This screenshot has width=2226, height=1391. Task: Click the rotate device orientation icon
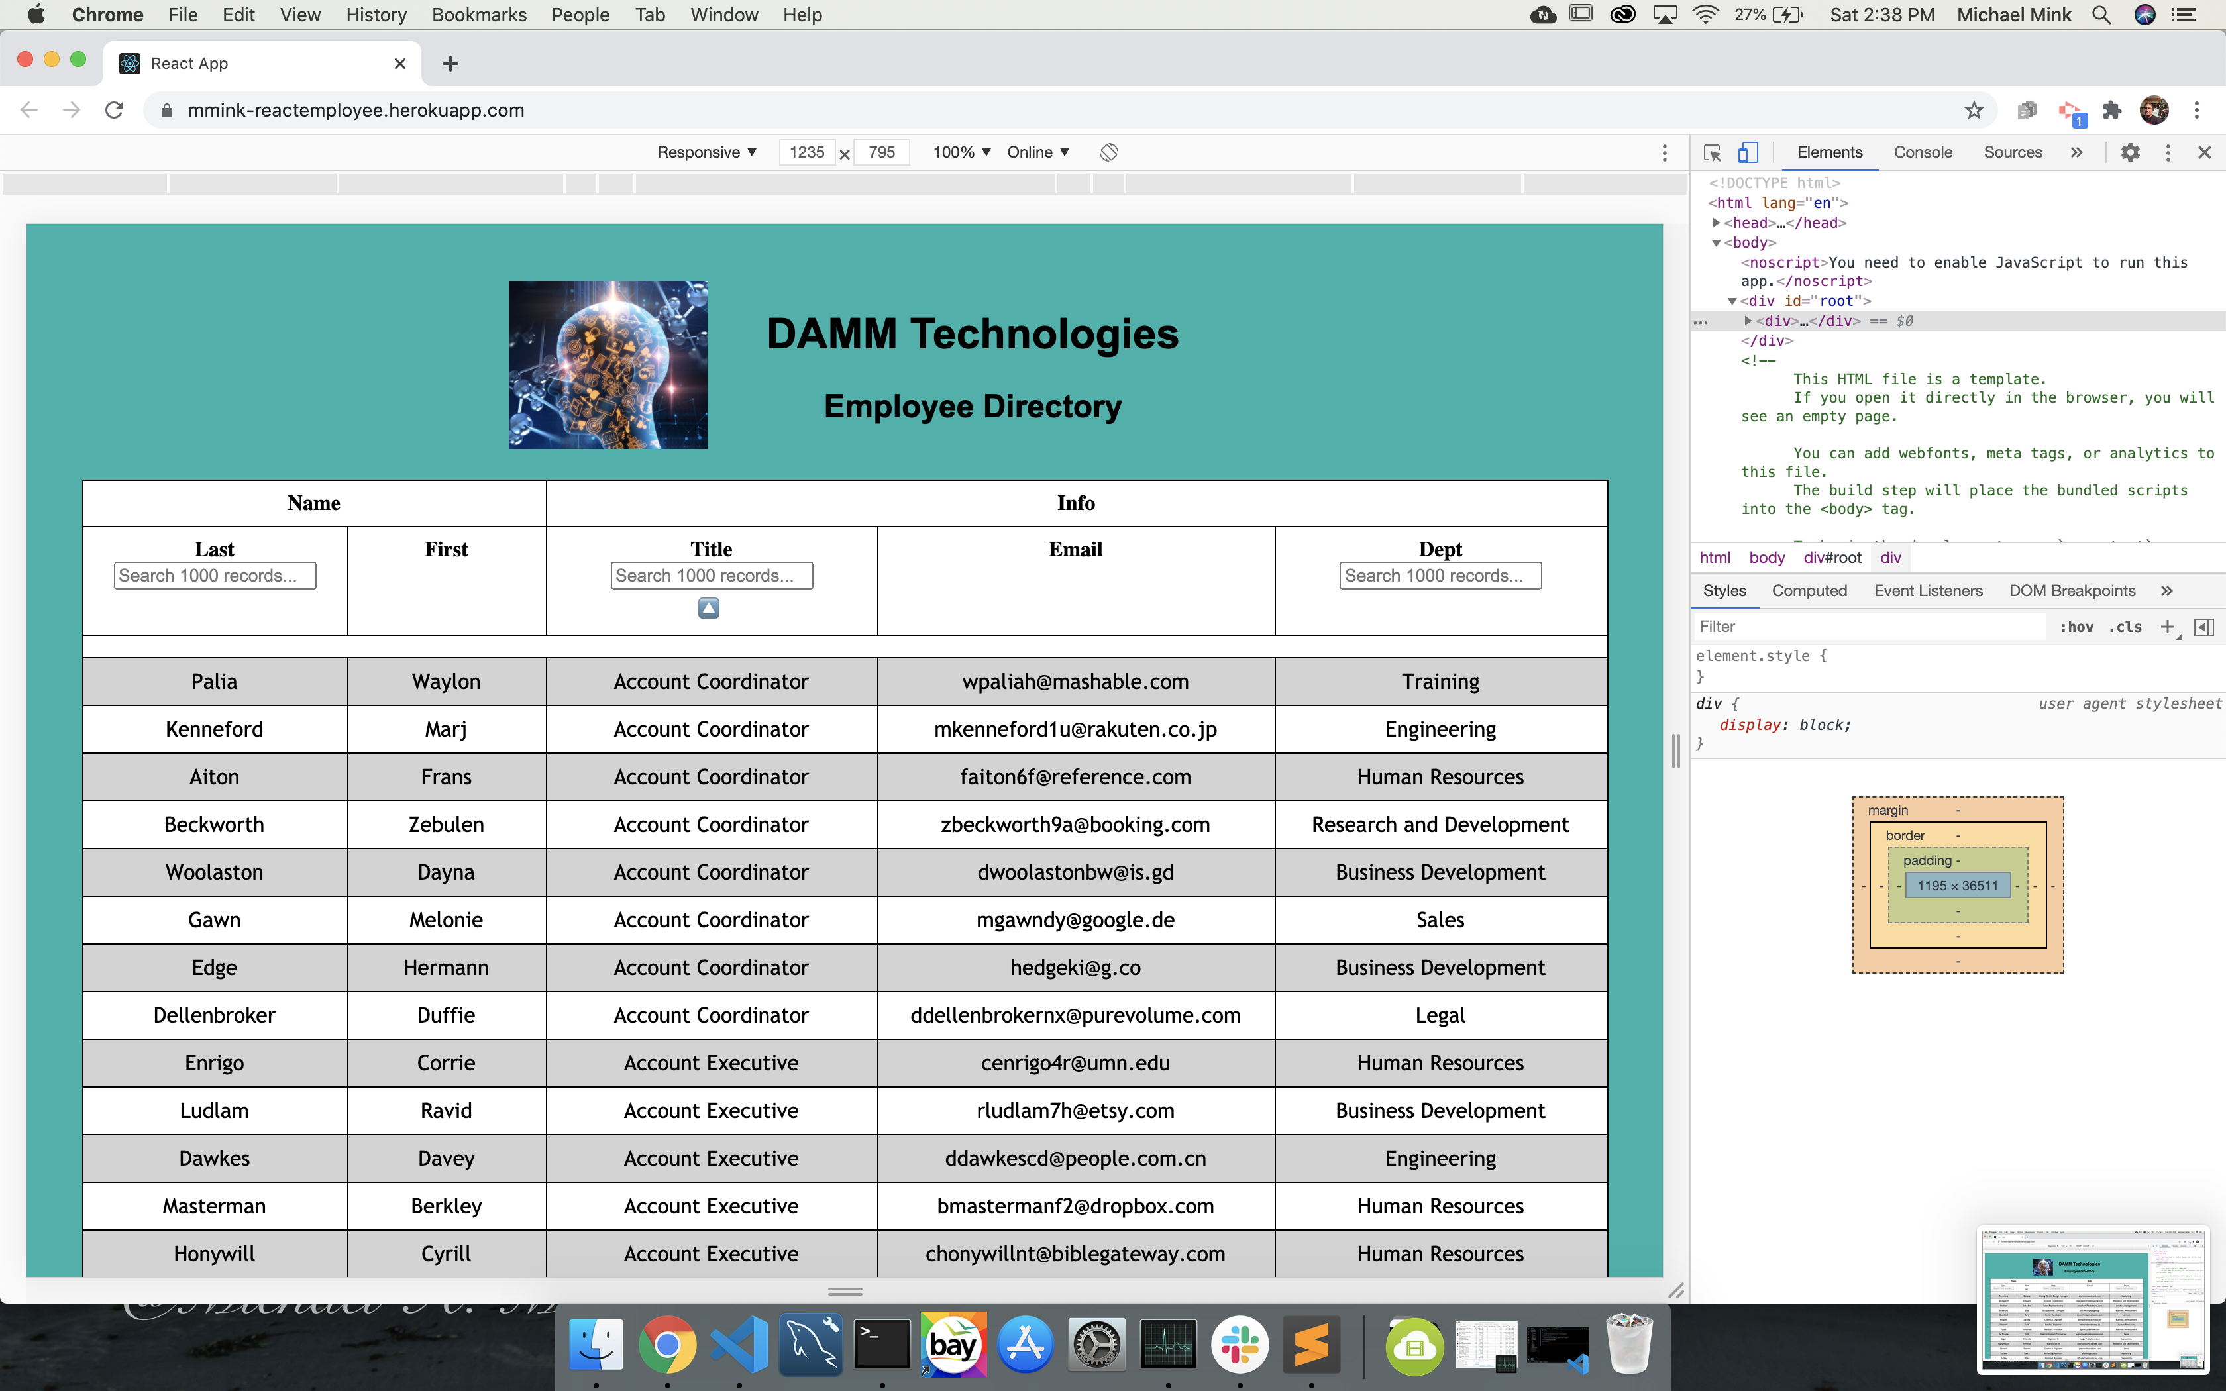pyautogui.click(x=1108, y=153)
